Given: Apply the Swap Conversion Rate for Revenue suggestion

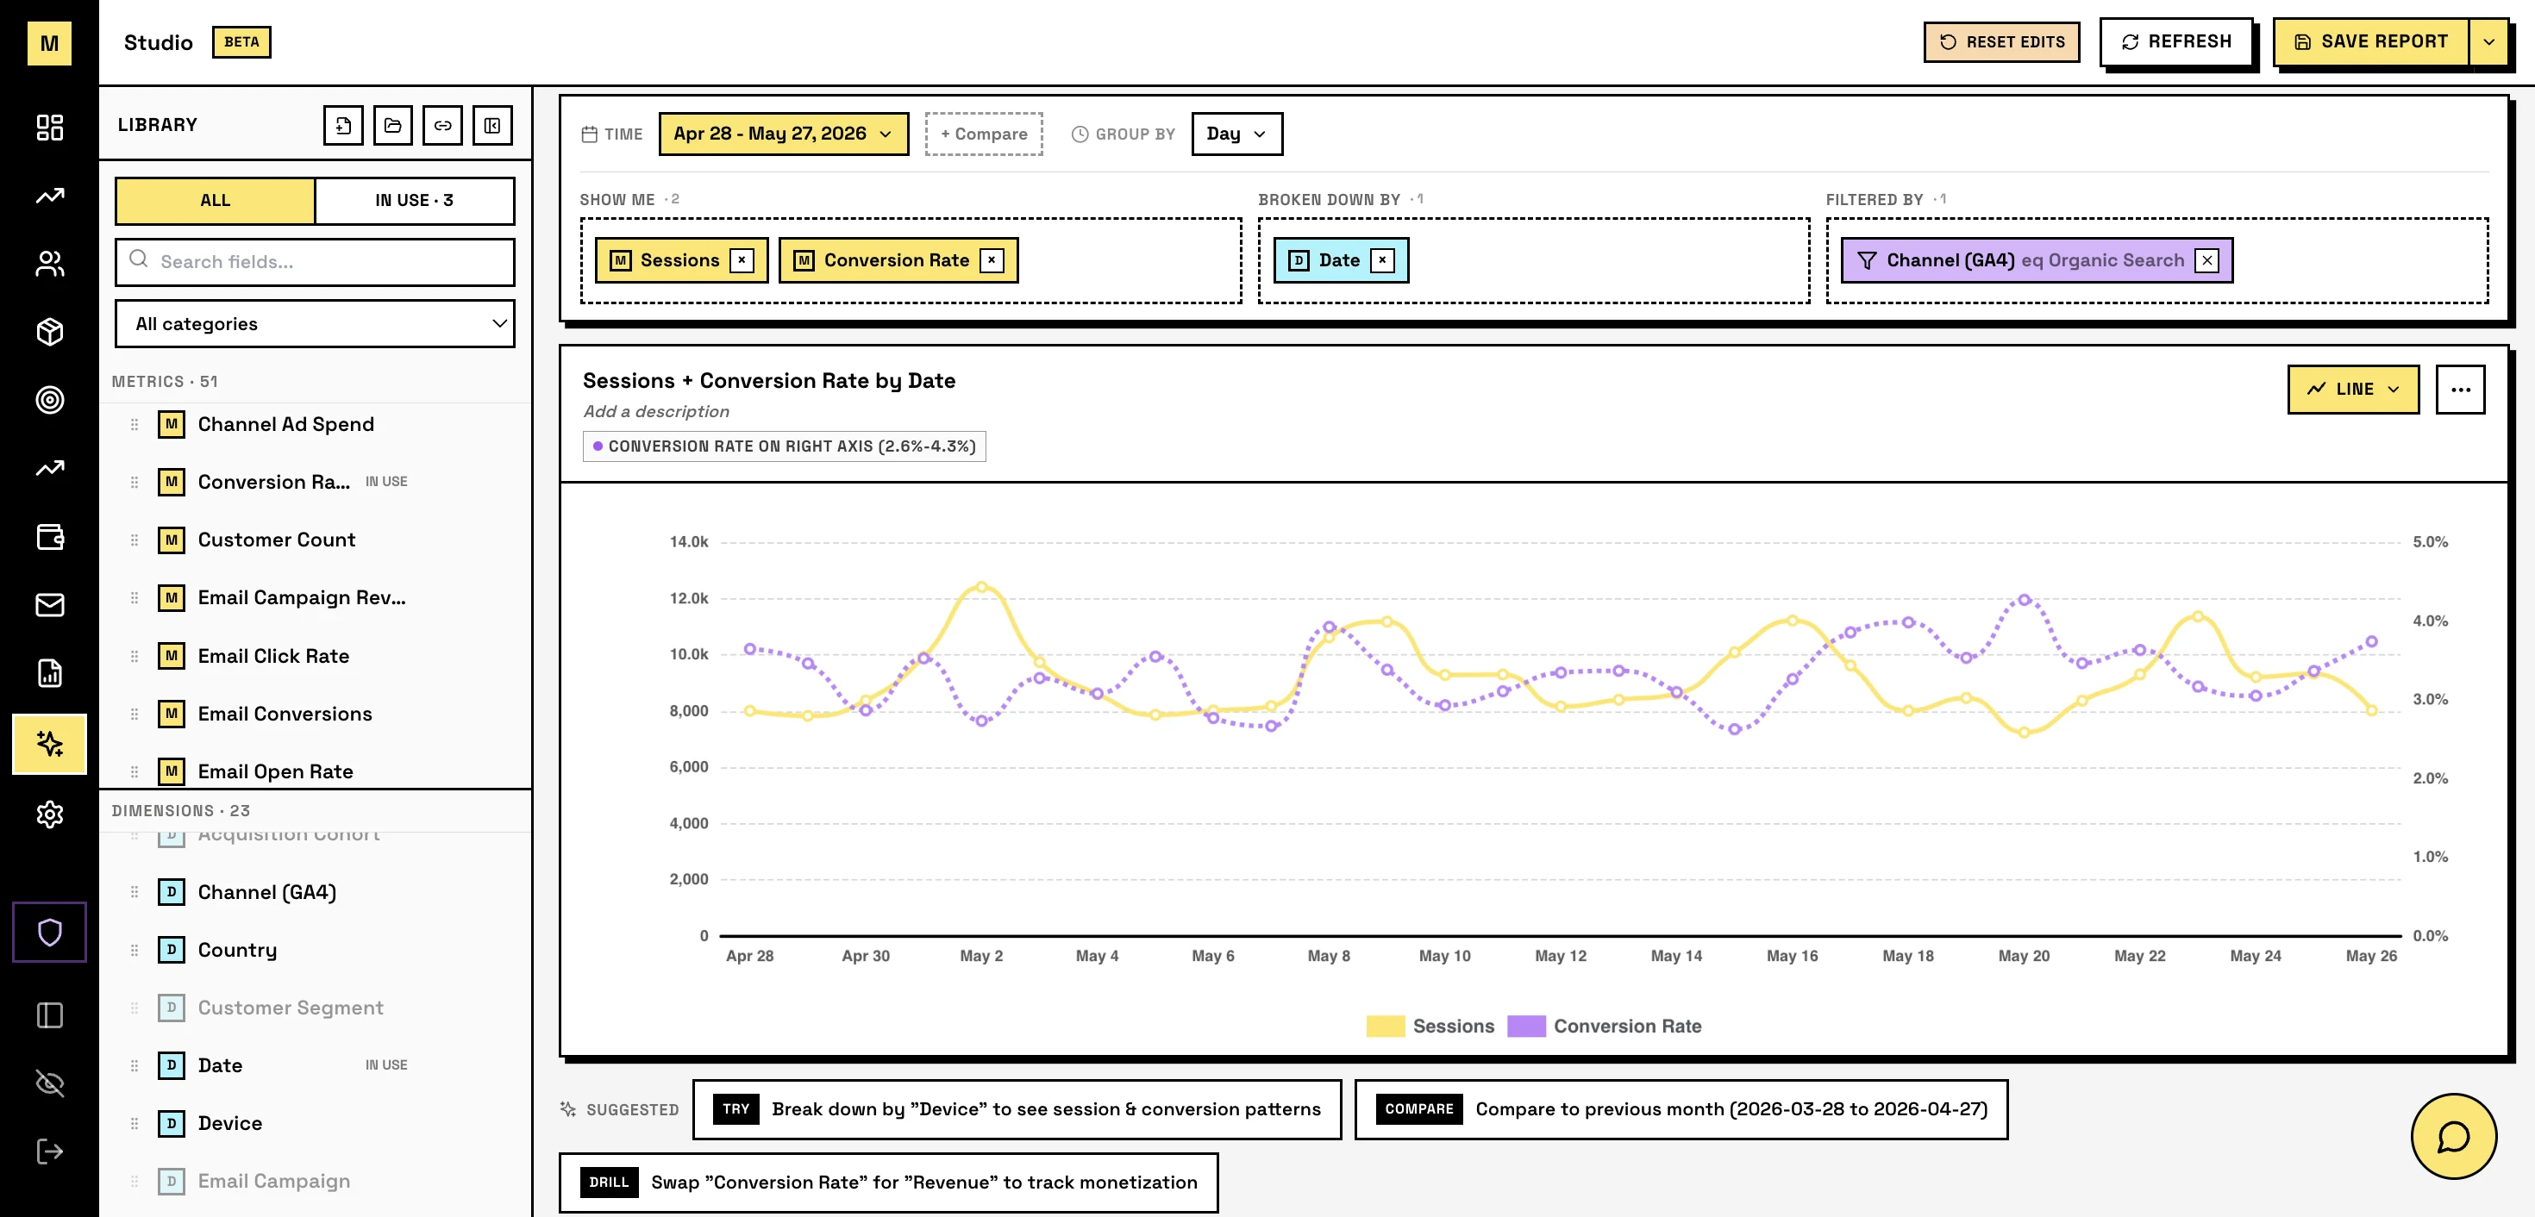Looking at the screenshot, I should (889, 1183).
